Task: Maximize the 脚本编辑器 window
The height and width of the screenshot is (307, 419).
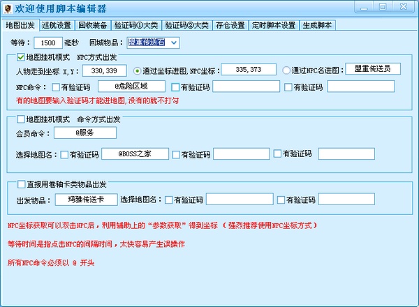Action: pyautogui.click(x=383, y=7)
